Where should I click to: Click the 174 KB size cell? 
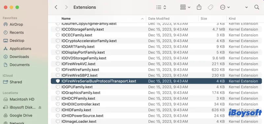[218, 93]
